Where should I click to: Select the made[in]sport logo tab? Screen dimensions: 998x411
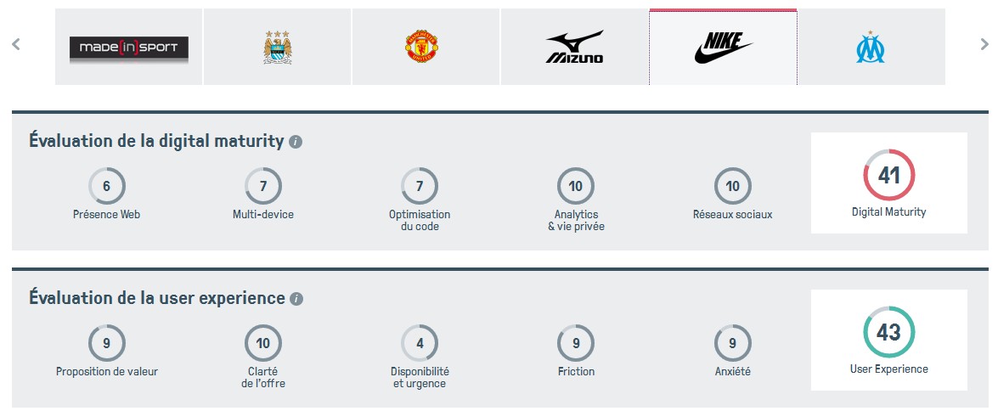click(x=129, y=48)
